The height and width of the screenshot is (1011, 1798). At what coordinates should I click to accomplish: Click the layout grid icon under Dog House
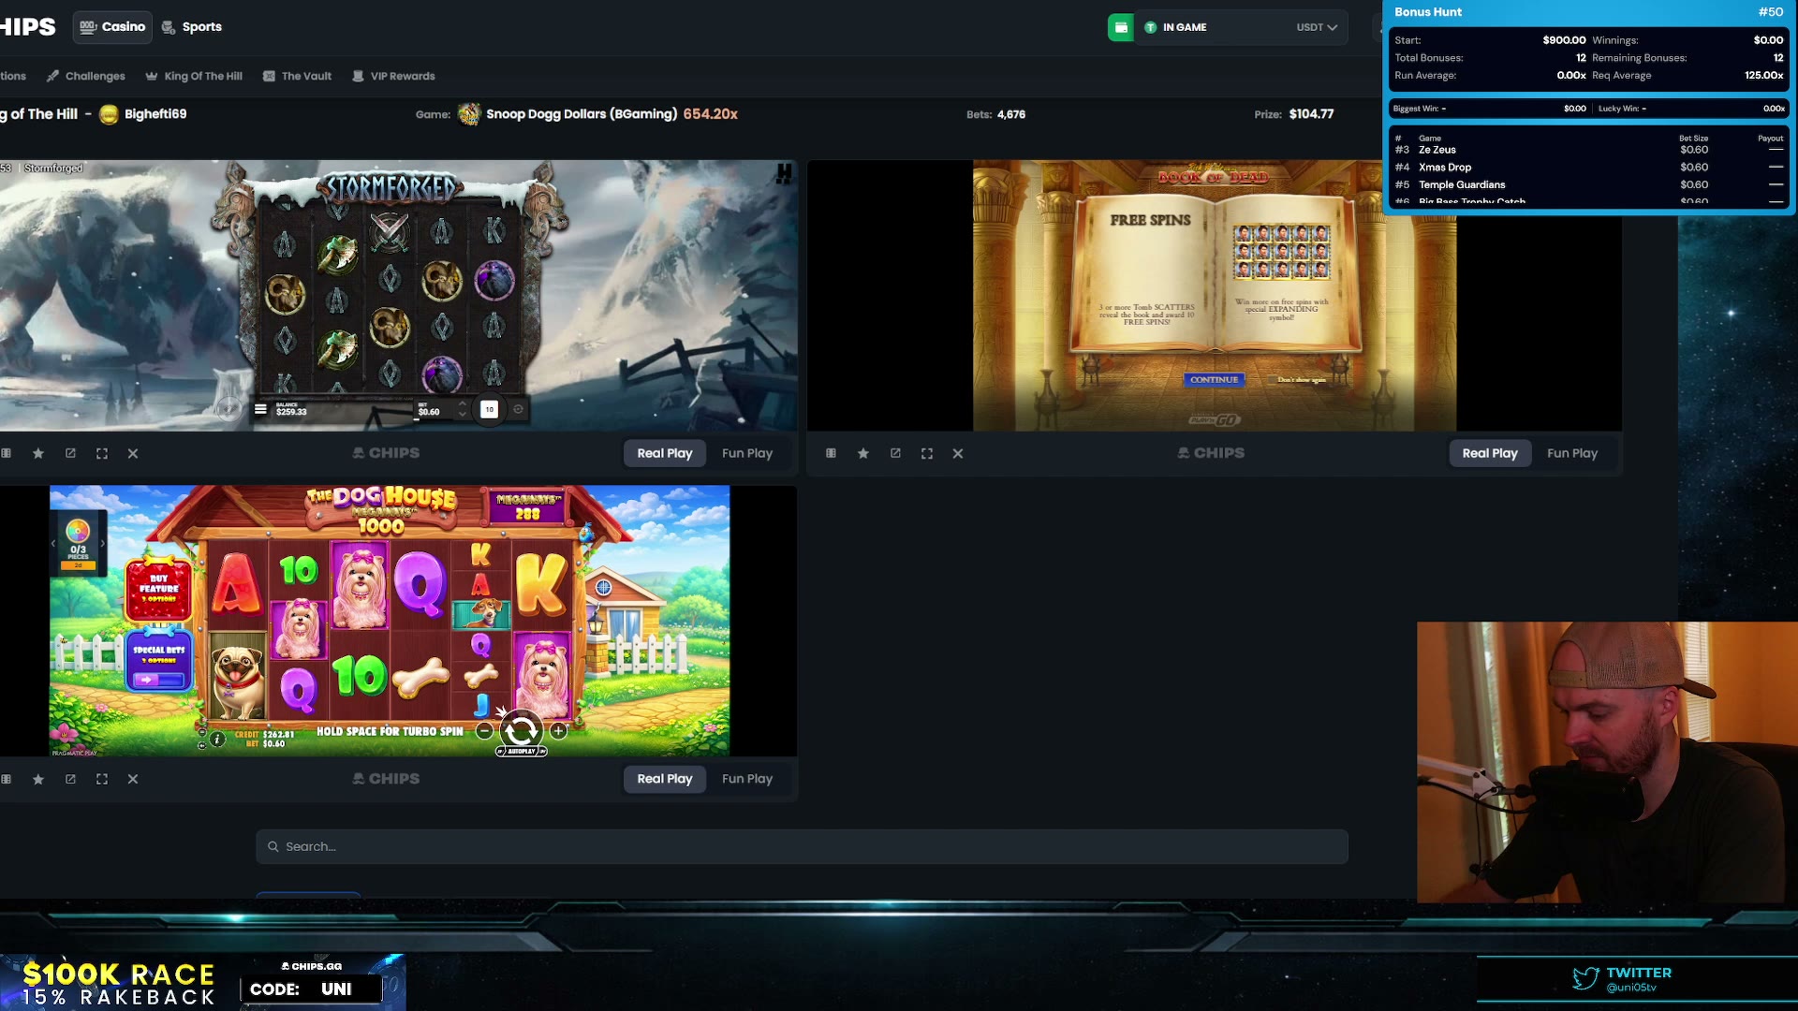7,779
